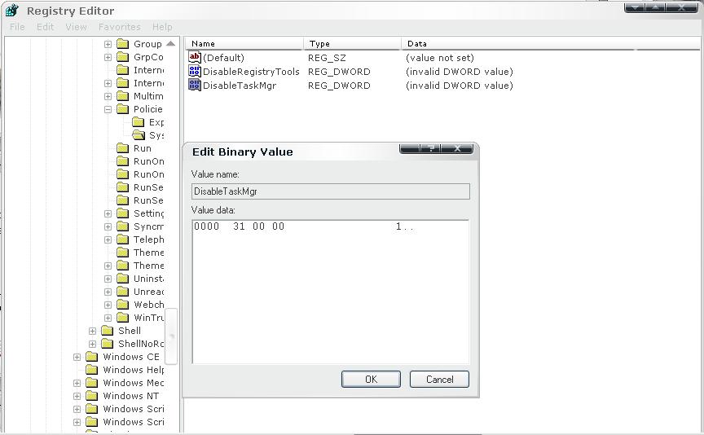This screenshot has width=704, height=435.
Task: Open the Favorites menu
Action: point(119,27)
